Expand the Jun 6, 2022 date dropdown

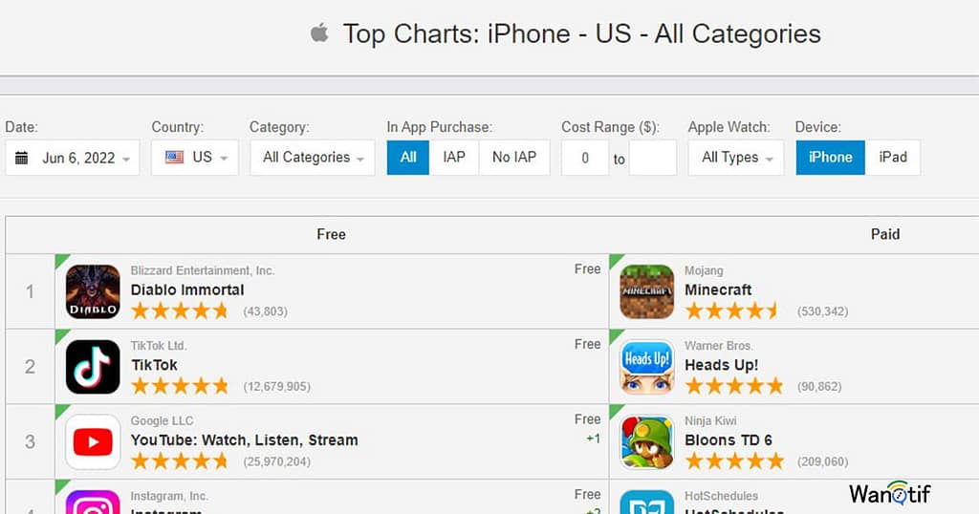coord(73,158)
